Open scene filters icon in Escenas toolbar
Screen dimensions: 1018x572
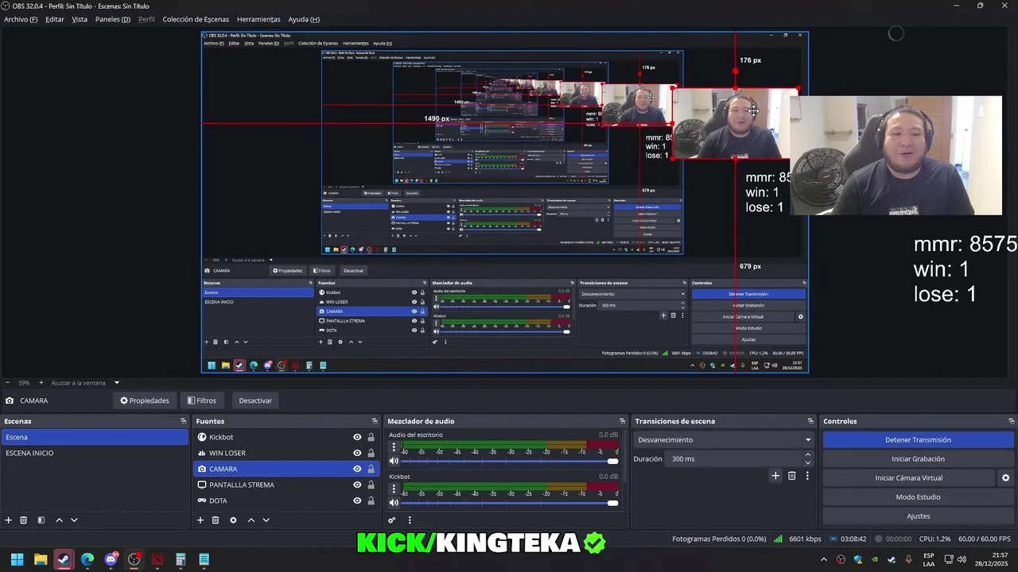click(x=41, y=520)
